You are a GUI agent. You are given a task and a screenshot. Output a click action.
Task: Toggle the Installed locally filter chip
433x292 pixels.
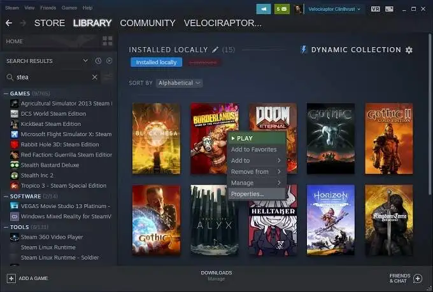[156, 62]
